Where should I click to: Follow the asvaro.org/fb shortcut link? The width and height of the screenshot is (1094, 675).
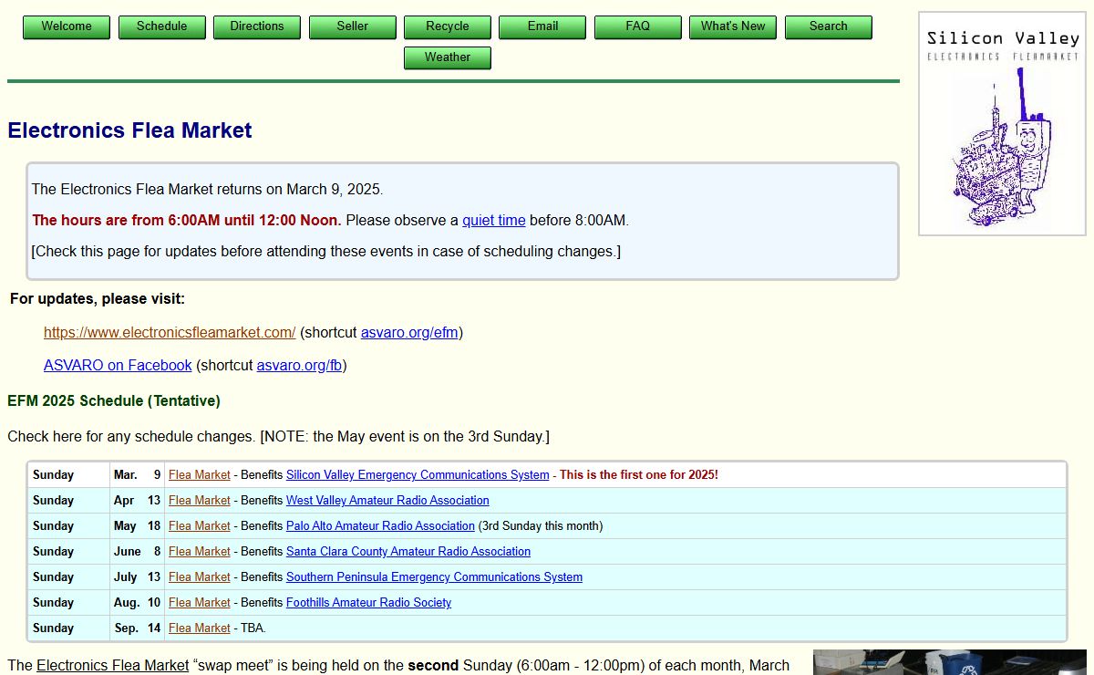pyautogui.click(x=299, y=365)
